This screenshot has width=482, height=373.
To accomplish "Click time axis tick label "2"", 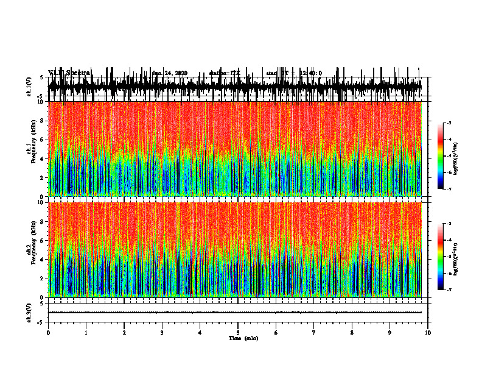I will pyautogui.click(x=124, y=333).
